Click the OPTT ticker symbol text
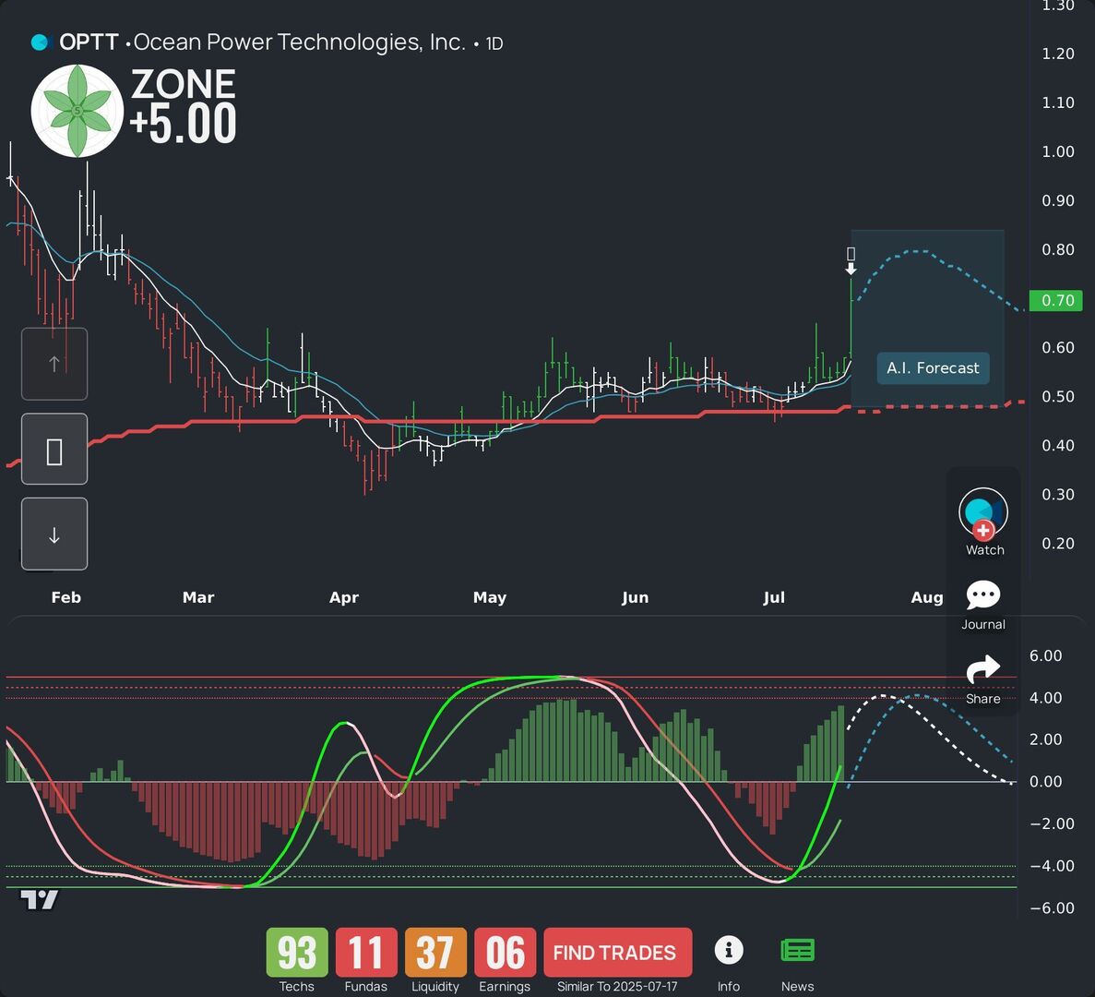Viewport: 1095px width, 997px height. tap(89, 42)
